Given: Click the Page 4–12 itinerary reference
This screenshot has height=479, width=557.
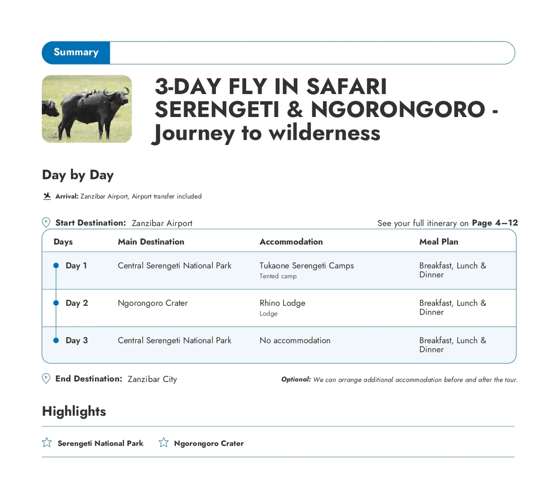Looking at the screenshot, I should click(x=495, y=223).
